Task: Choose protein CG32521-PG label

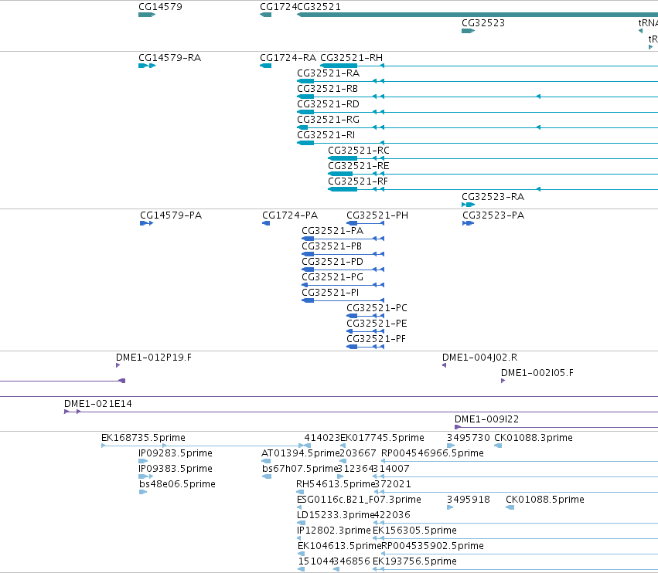Action: point(332,277)
